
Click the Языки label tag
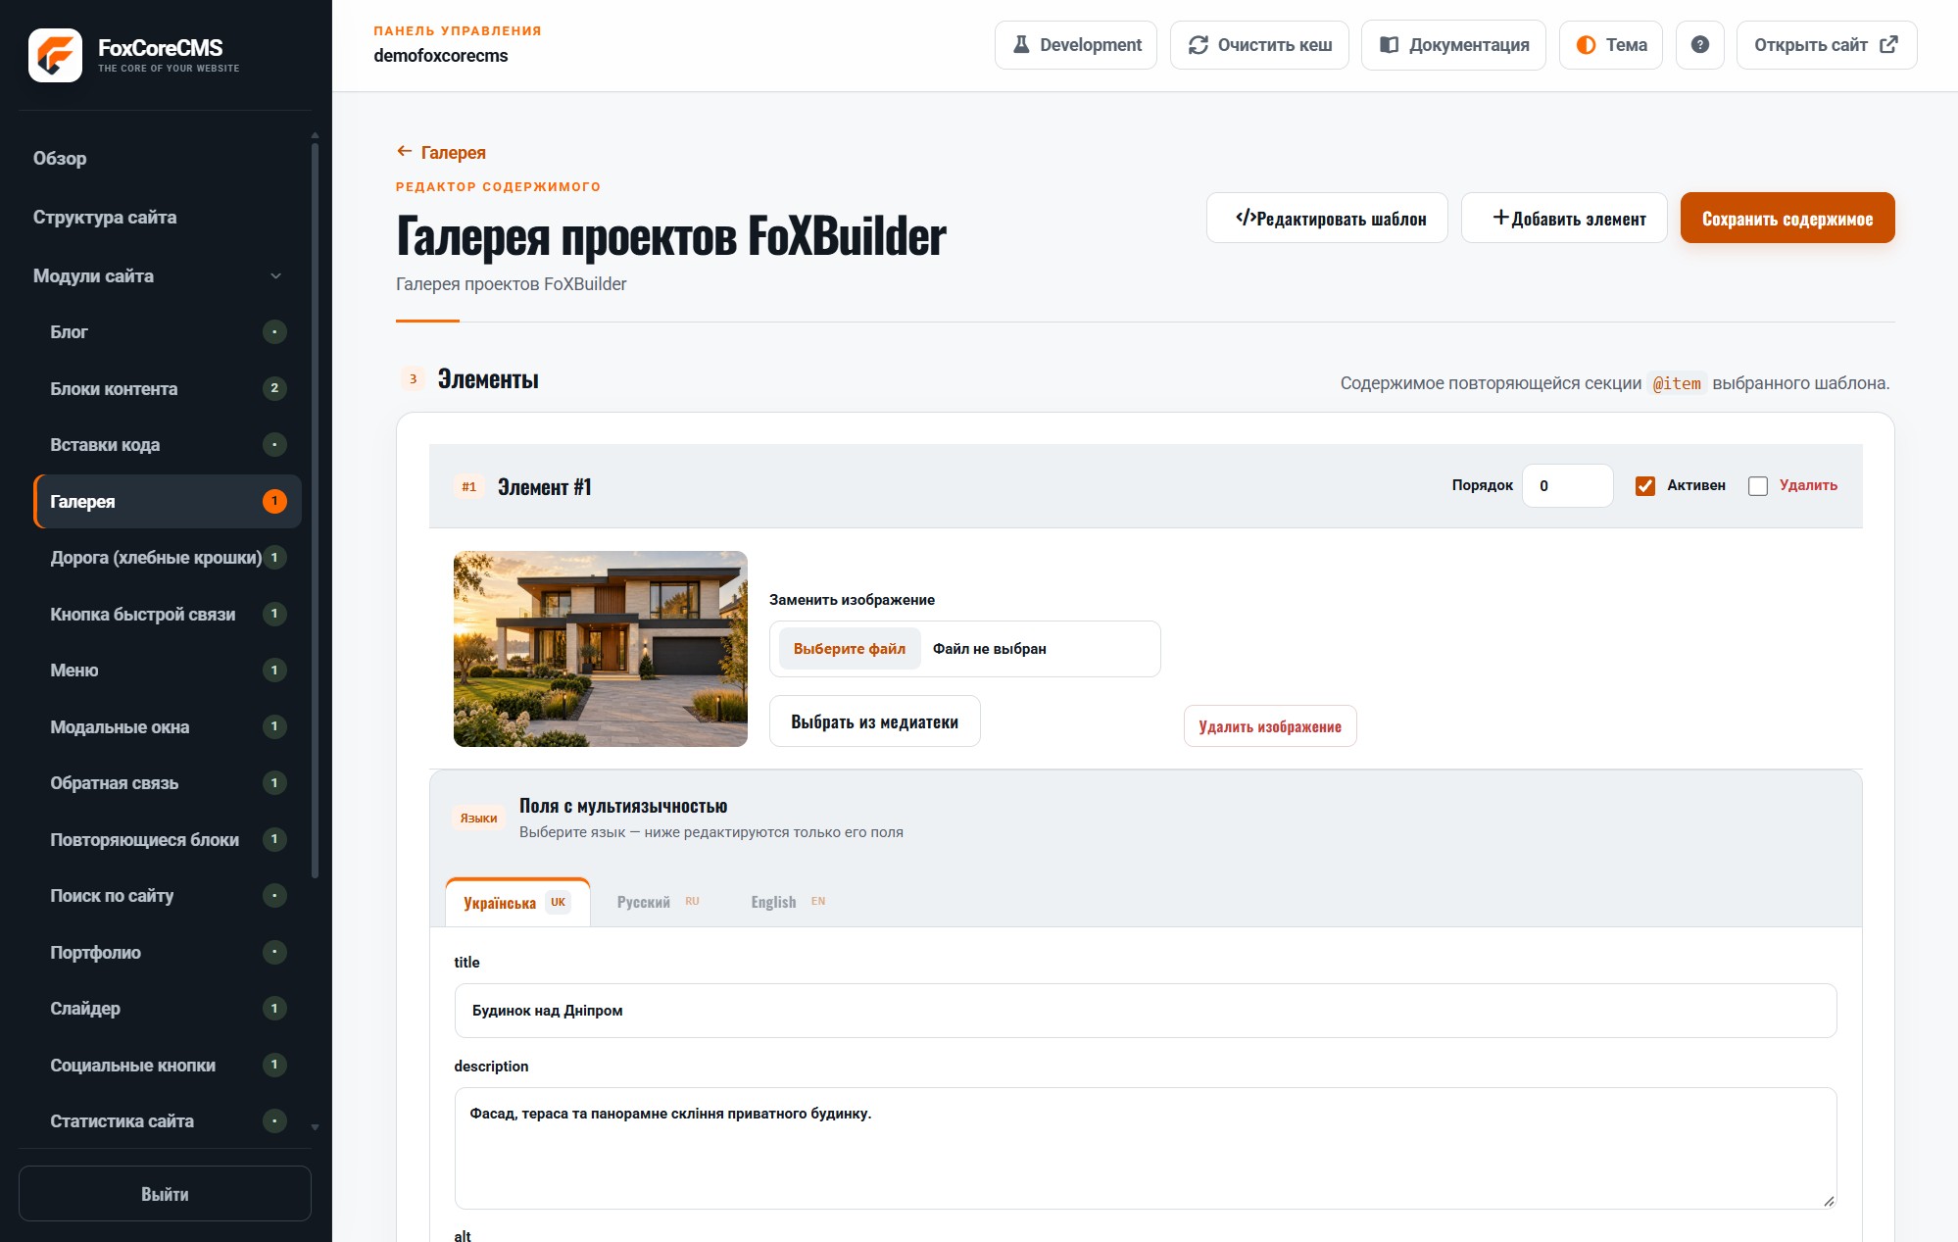coord(478,818)
